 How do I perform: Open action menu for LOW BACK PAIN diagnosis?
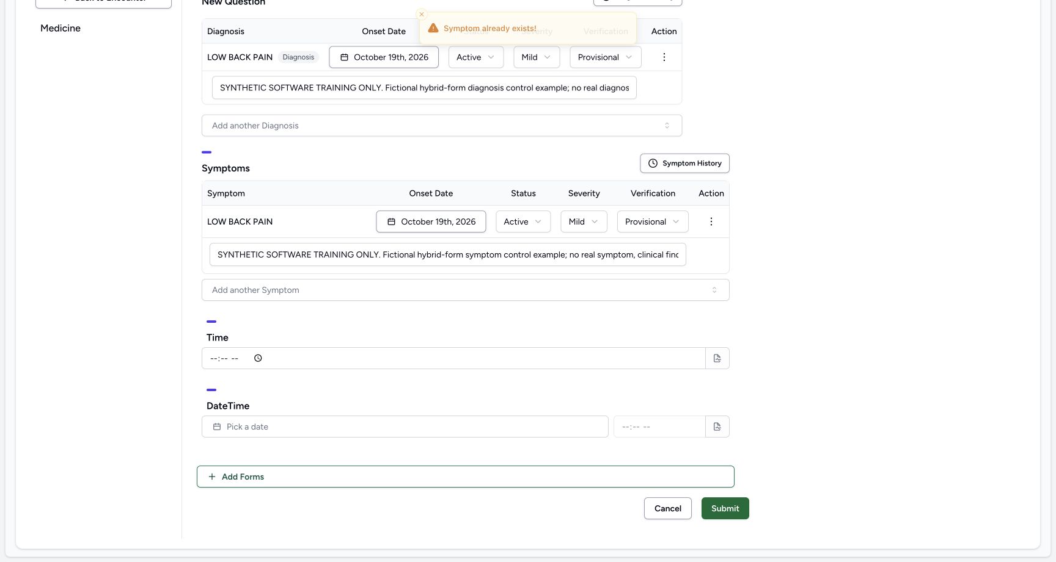pyautogui.click(x=664, y=57)
